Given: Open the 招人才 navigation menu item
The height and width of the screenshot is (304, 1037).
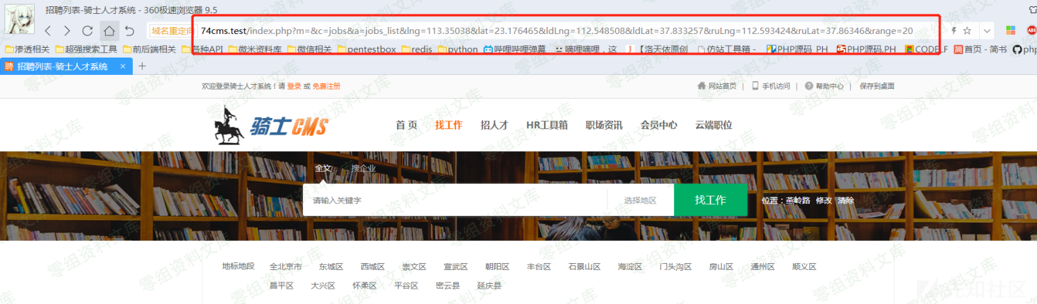Looking at the screenshot, I should tap(494, 126).
